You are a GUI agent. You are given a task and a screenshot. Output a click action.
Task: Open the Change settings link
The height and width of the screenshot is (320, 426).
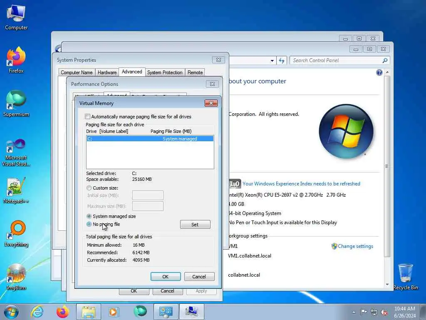point(355,246)
